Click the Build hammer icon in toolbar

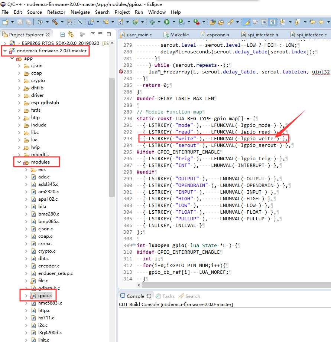55,22
